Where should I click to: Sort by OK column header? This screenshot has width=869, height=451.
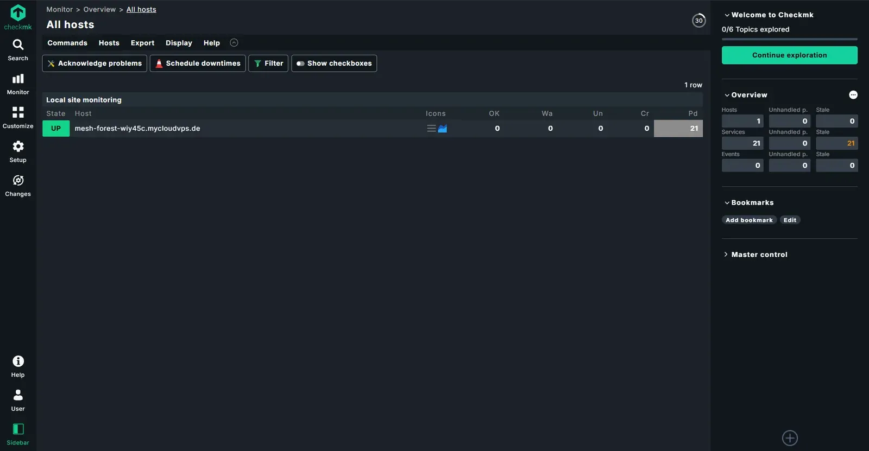[494, 113]
